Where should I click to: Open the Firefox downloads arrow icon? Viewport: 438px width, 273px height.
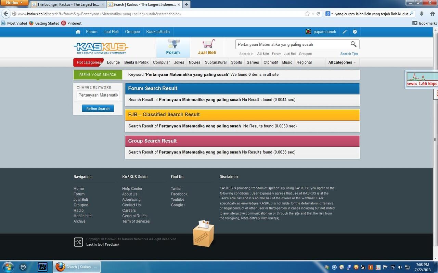click(422, 14)
